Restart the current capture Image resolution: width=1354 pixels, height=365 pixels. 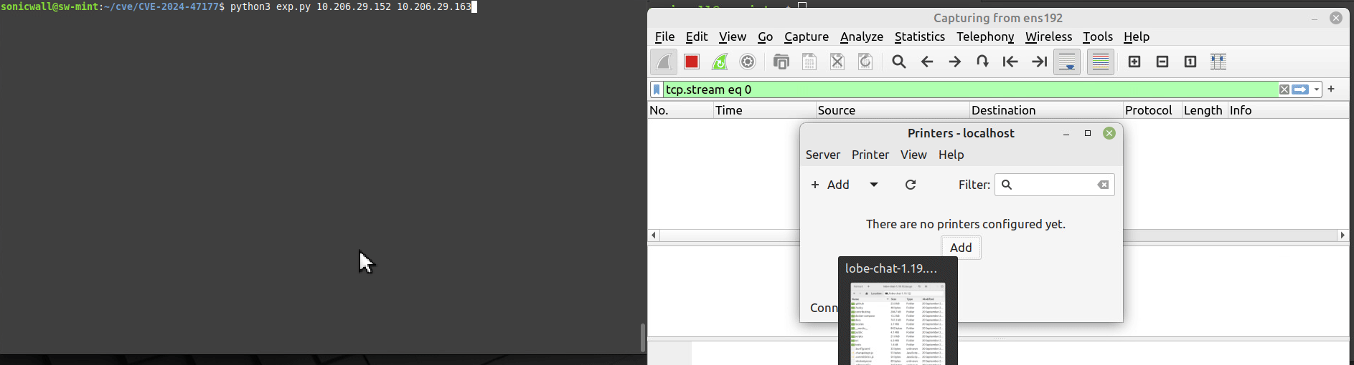pos(720,62)
